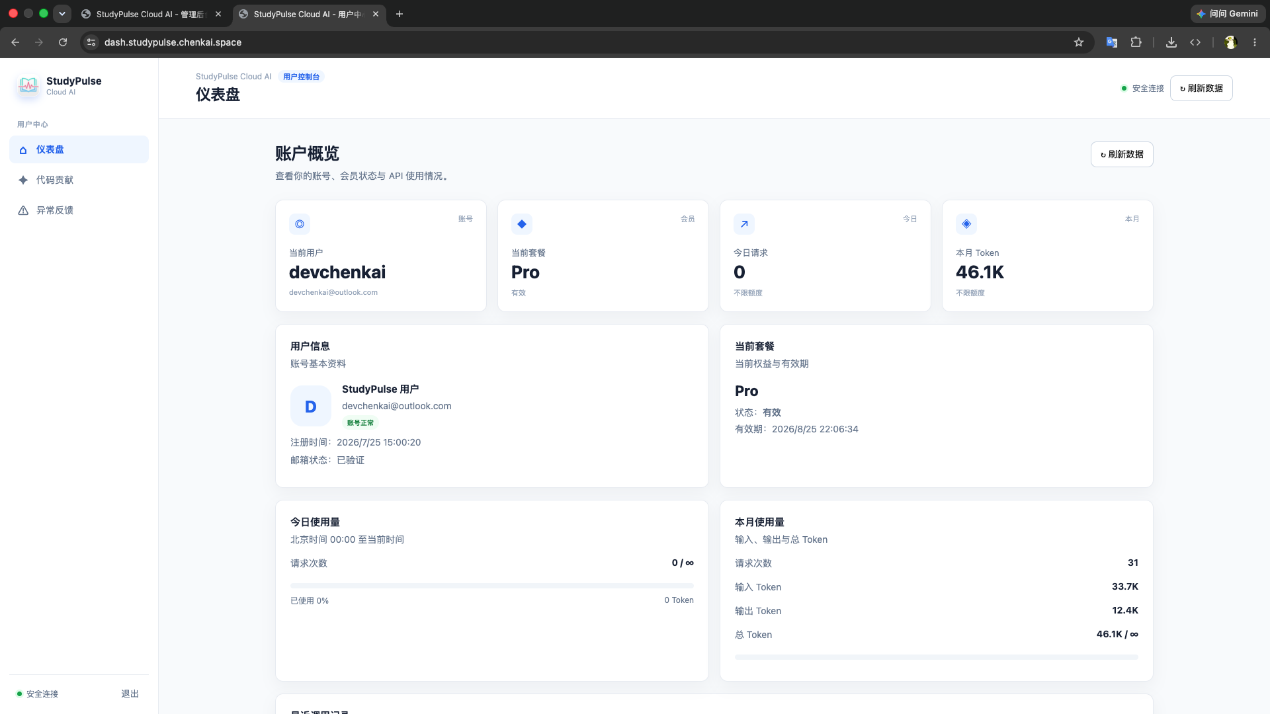1270x714 pixels.
Task: Bookmark this page with the star icon
Action: point(1079,42)
